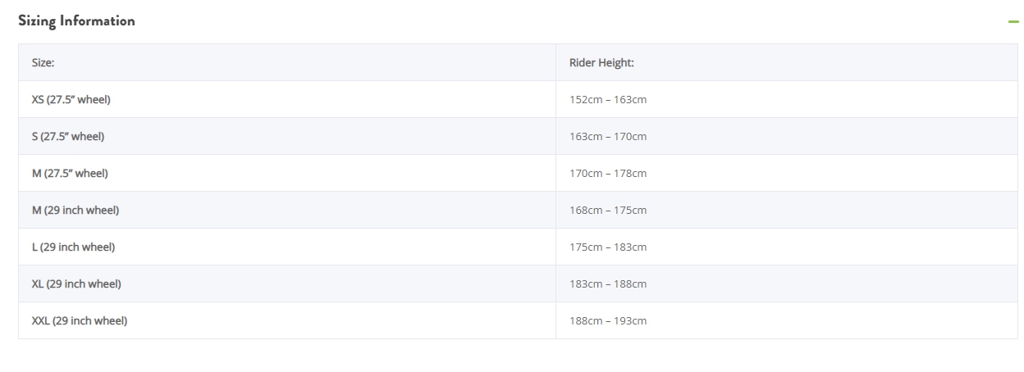1024x372 pixels.
Task: Click the word Sizing in the heading
Action: (x=37, y=22)
